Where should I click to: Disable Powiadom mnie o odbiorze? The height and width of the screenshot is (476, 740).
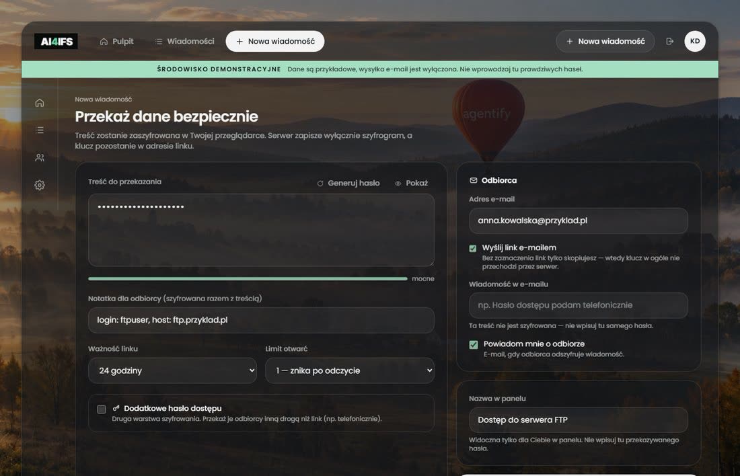click(x=474, y=345)
